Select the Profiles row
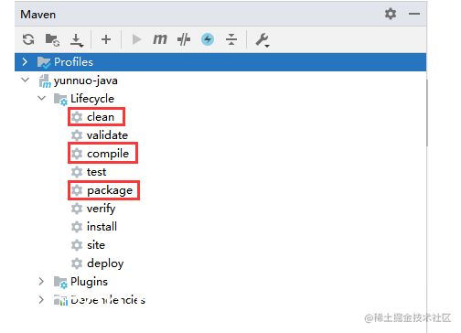Screen dimensions: 461x333 220,62
